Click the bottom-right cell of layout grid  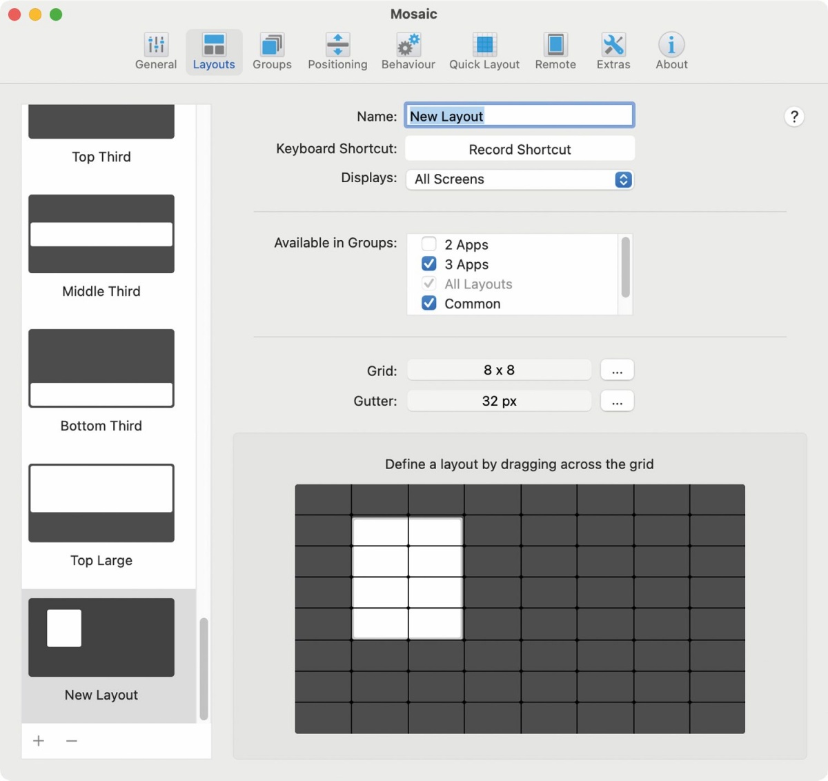tap(718, 718)
